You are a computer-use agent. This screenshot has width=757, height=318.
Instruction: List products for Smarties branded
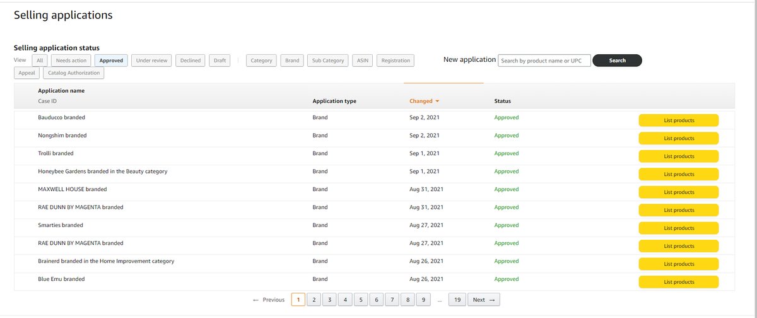click(679, 228)
